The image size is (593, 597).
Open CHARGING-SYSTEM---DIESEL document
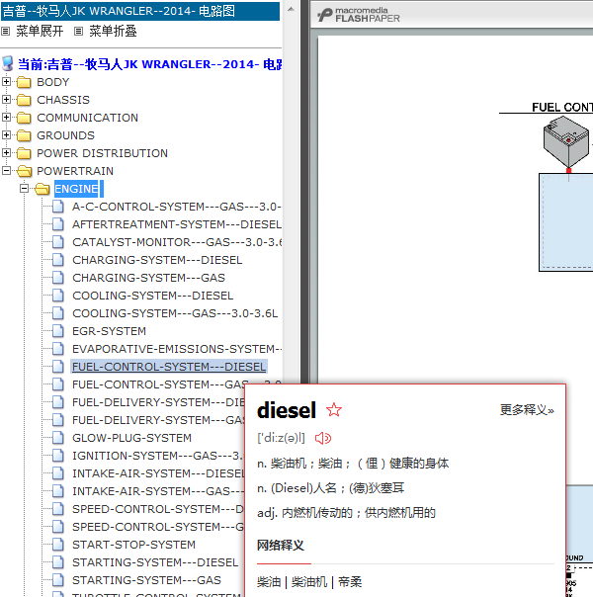click(x=157, y=260)
